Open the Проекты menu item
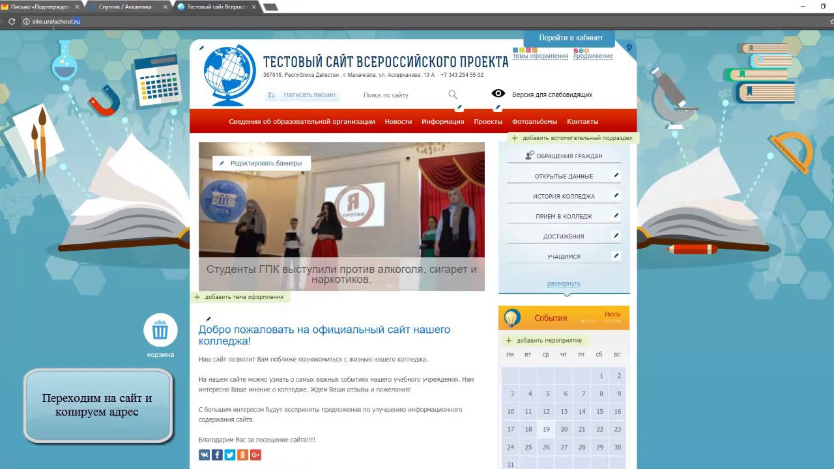The height and width of the screenshot is (469, 834). pyautogui.click(x=488, y=121)
